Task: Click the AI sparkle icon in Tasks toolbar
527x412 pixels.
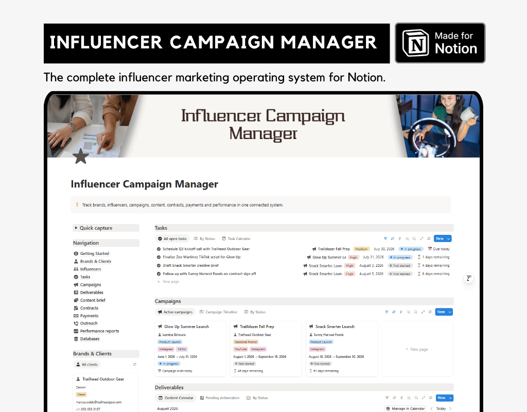Action: click(407, 239)
